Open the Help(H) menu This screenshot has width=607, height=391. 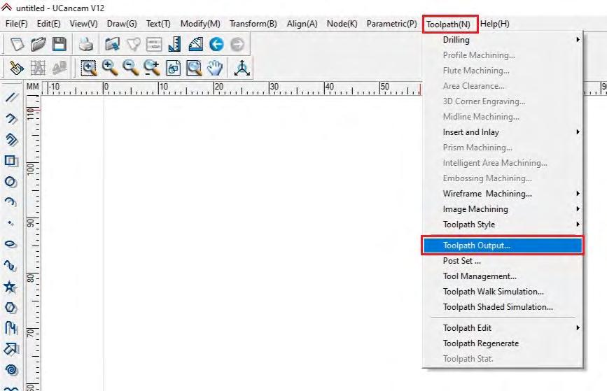[x=495, y=24]
